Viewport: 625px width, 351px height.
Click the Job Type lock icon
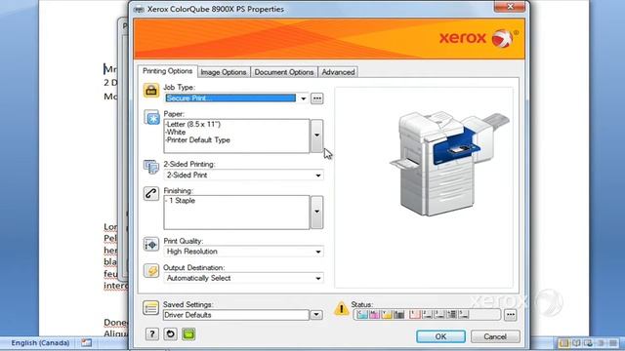coord(151,91)
